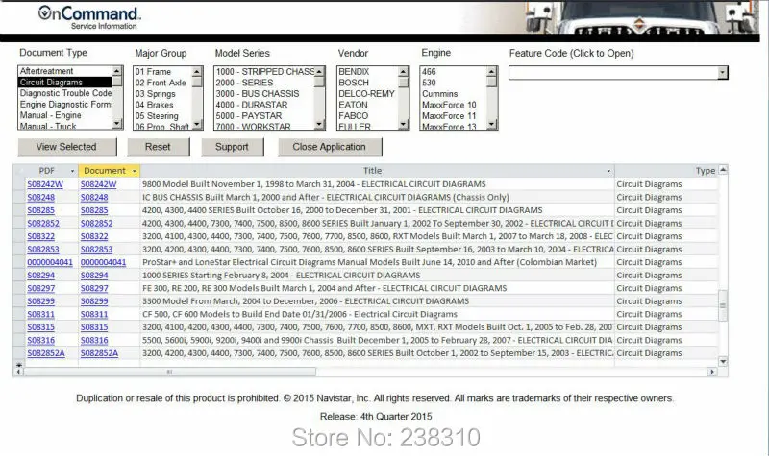The height and width of the screenshot is (456, 769).
Task: Select MaxxForce 10 in Engine list
Action: point(454,105)
